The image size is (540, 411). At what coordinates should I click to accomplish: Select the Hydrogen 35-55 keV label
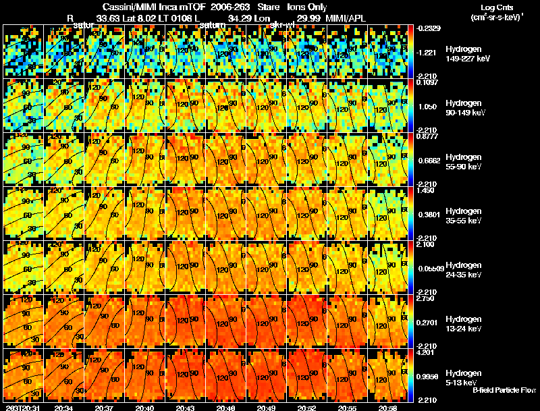[x=464, y=216]
